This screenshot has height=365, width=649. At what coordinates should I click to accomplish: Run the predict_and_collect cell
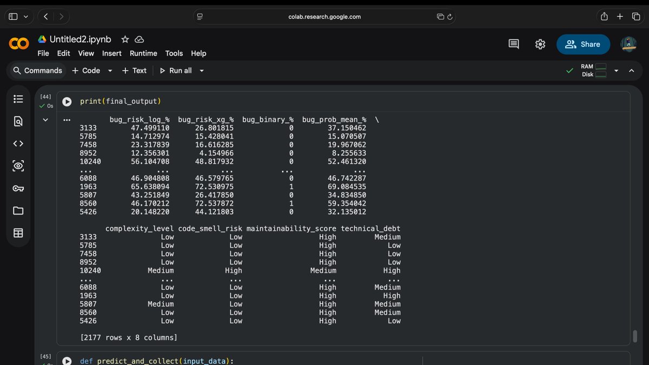(x=67, y=361)
